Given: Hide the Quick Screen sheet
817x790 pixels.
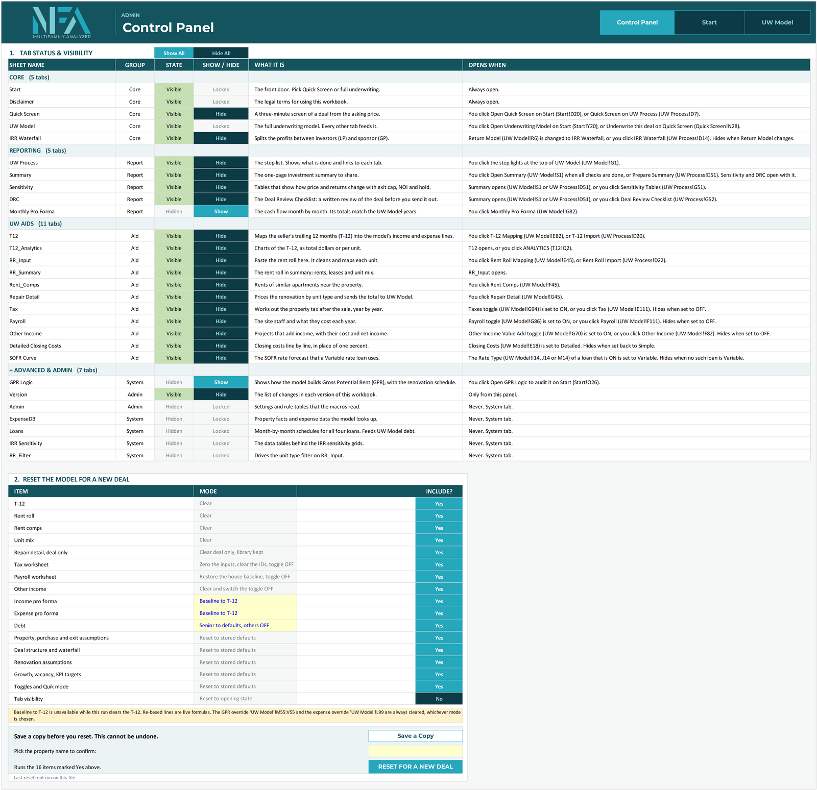Looking at the screenshot, I should (x=221, y=114).
